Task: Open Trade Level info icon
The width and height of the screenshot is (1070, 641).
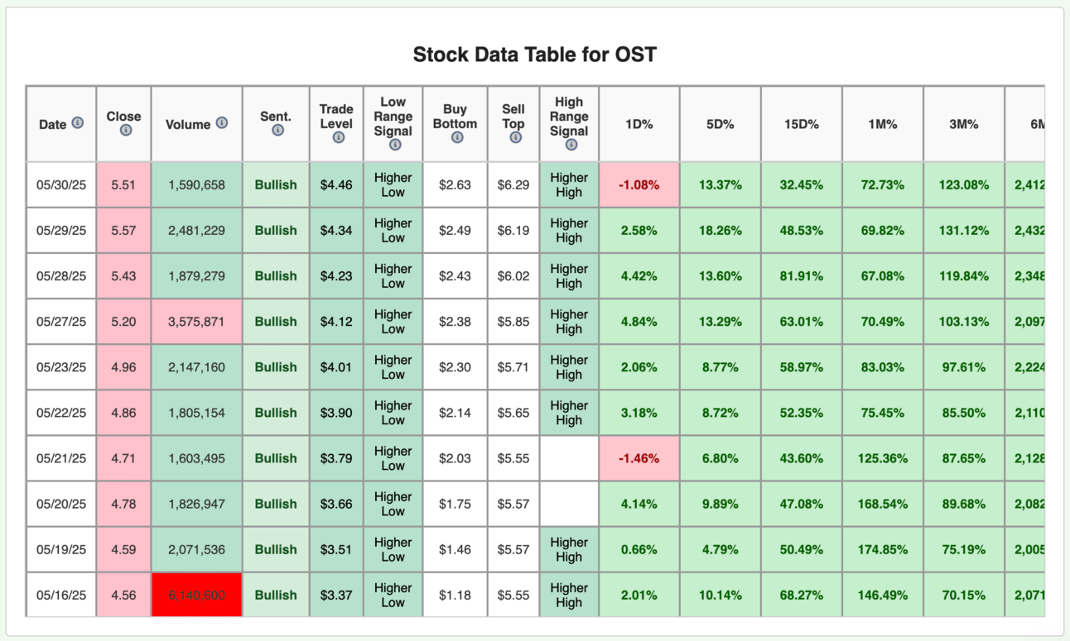Action: pos(338,137)
